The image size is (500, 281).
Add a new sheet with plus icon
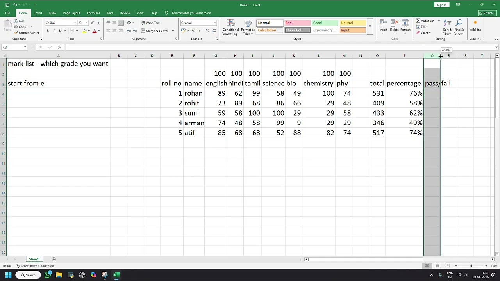click(54, 259)
